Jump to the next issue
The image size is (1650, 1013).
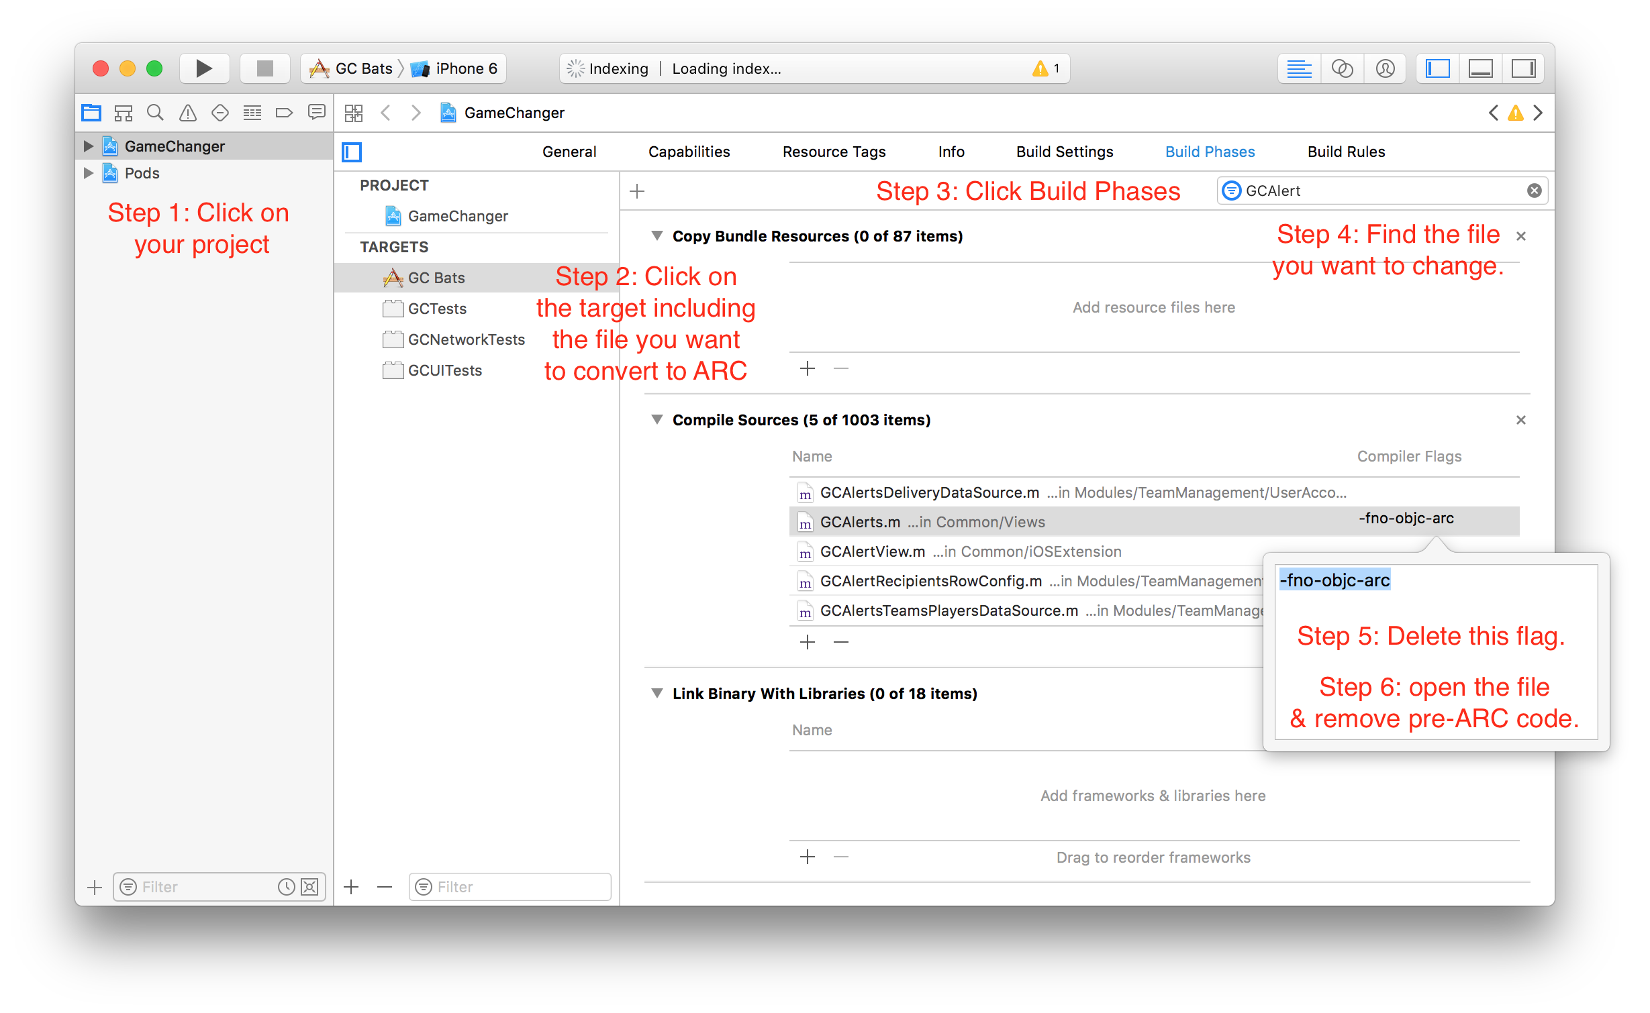point(1539,113)
